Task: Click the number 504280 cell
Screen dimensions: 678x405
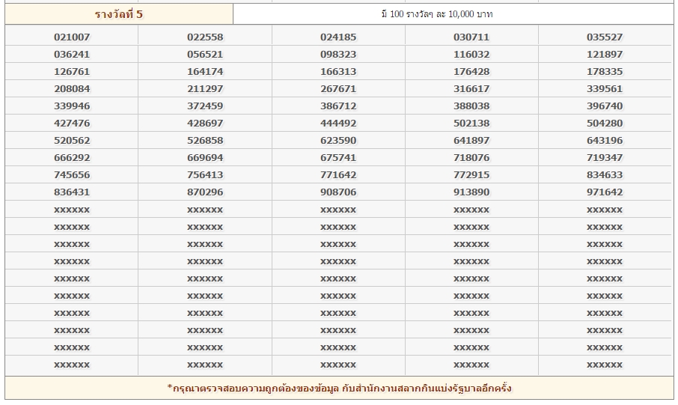Action: 605,124
